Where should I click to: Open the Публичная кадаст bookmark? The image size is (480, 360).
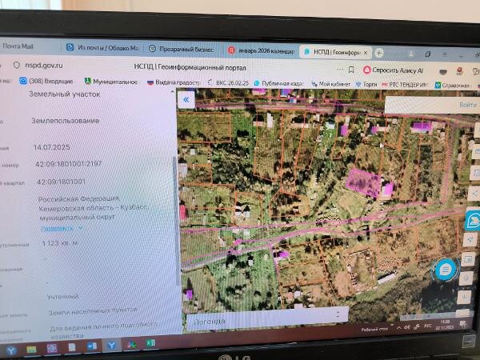click(x=278, y=83)
